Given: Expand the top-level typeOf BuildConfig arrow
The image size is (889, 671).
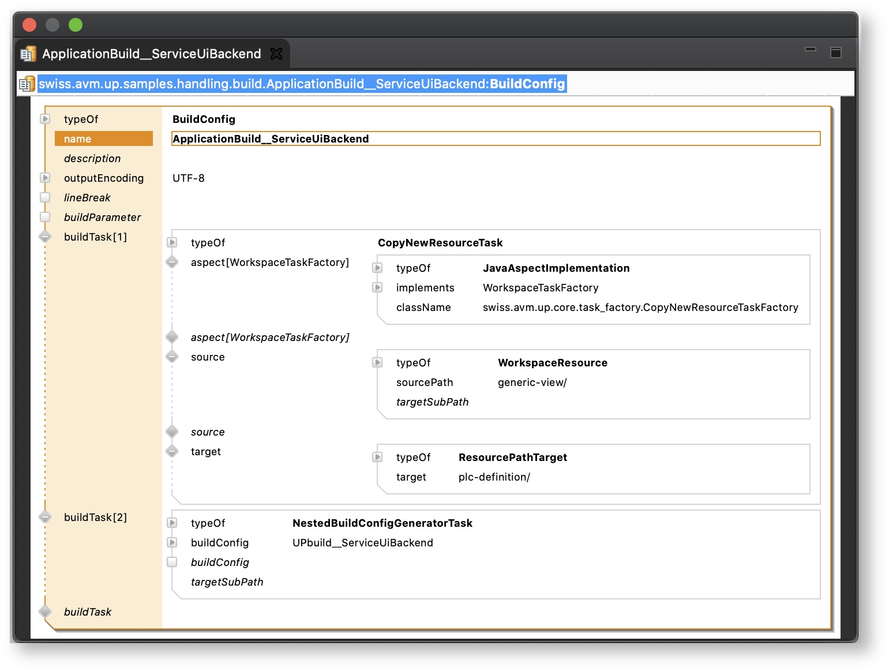Looking at the screenshot, I should tap(45, 119).
